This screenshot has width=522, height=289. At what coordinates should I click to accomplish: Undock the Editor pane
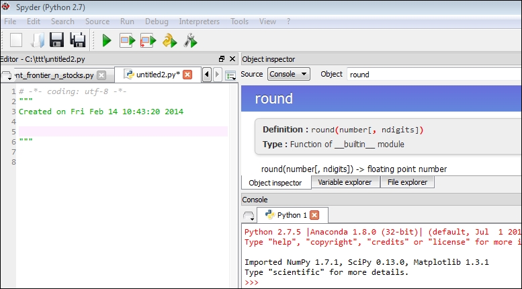222,59
